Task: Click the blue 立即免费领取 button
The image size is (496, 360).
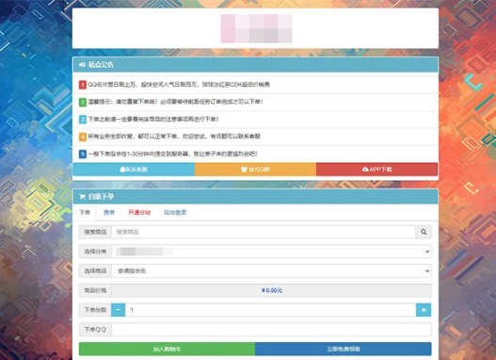Action: click(344, 349)
